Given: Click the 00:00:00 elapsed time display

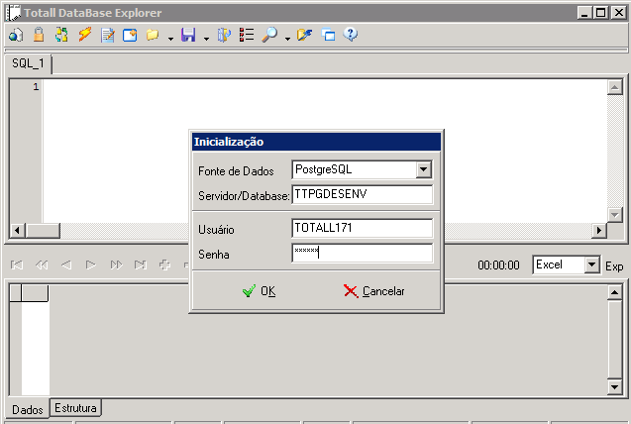Looking at the screenshot, I should (x=498, y=265).
